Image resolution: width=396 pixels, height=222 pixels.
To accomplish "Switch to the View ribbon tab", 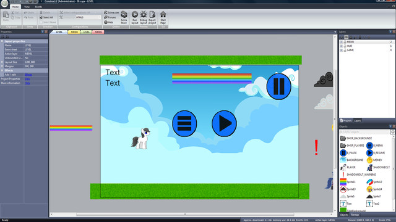I will [x=27, y=7].
